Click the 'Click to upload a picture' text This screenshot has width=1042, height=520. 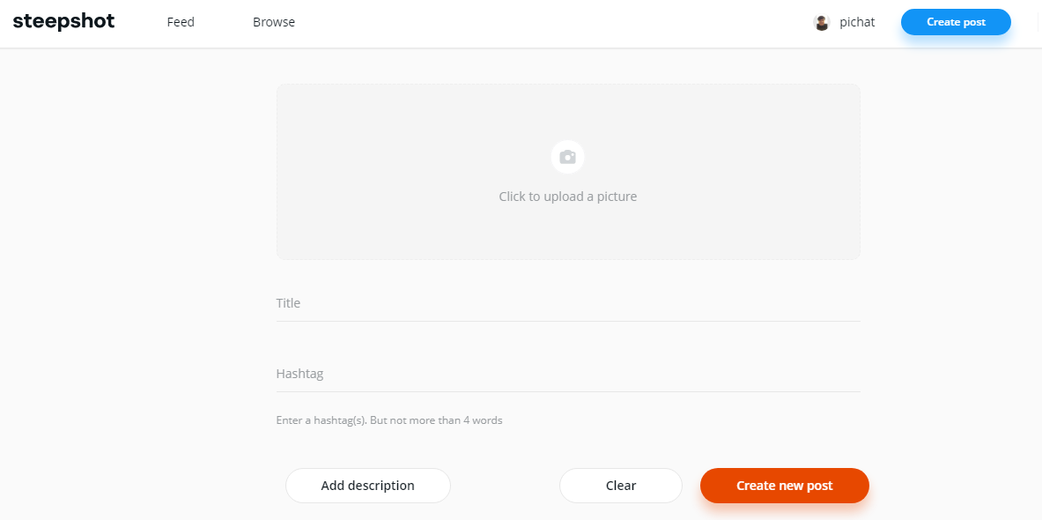568,197
